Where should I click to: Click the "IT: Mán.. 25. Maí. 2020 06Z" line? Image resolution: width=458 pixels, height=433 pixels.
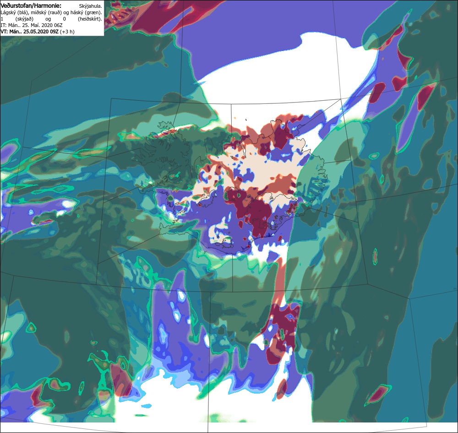point(31,25)
